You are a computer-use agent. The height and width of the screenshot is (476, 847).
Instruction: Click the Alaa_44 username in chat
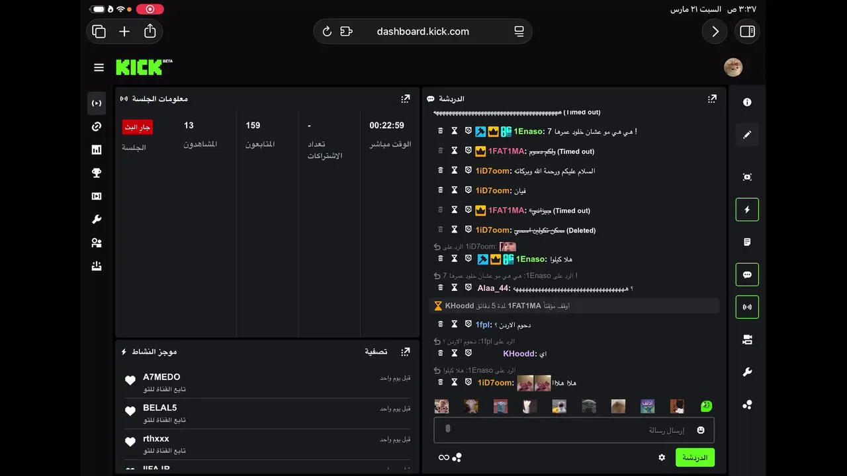(x=492, y=288)
